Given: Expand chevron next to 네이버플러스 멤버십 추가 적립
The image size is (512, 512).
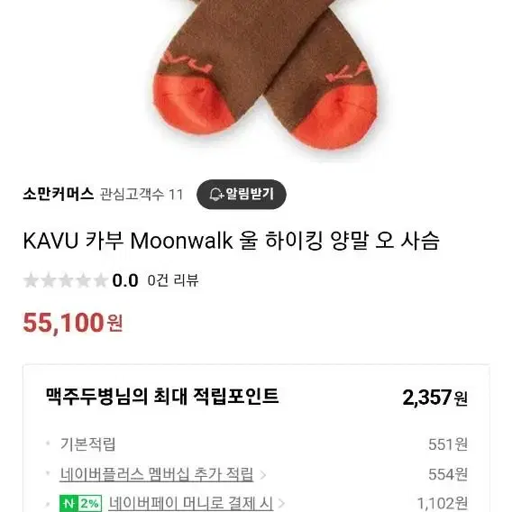Looking at the screenshot, I should [263, 475].
